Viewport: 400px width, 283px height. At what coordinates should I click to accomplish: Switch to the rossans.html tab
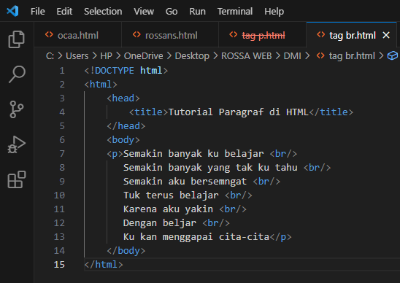coord(170,35)
